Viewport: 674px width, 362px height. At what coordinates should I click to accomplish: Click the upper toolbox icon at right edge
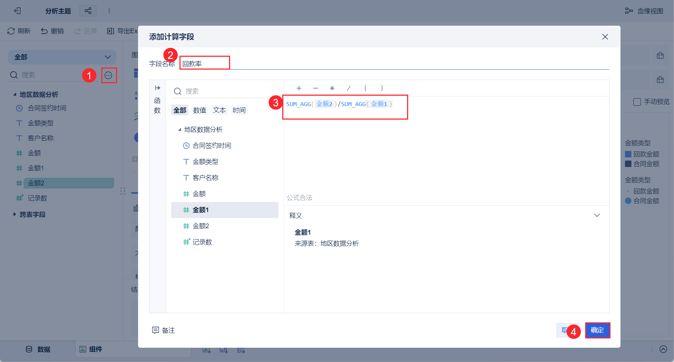(x=660, y=55)
